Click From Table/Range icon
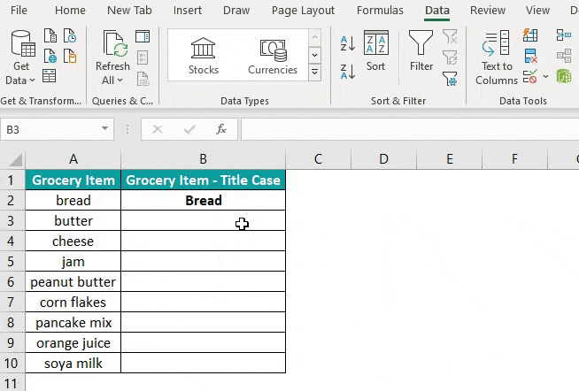The width and height of the screenshot is (579, 391). point(49,76)
